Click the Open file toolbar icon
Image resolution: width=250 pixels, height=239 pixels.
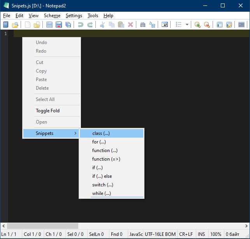coord(15,25)
